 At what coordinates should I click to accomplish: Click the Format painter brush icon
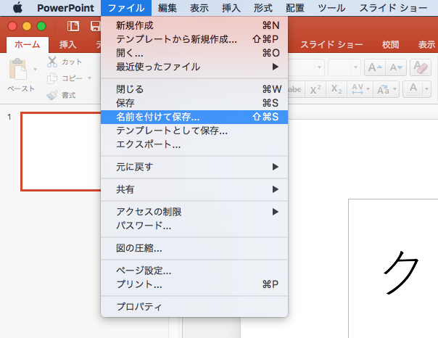coord(52,95)
